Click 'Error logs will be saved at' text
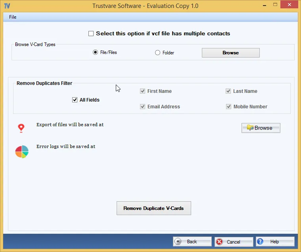 pyautogui.click(x=66, y=146)
